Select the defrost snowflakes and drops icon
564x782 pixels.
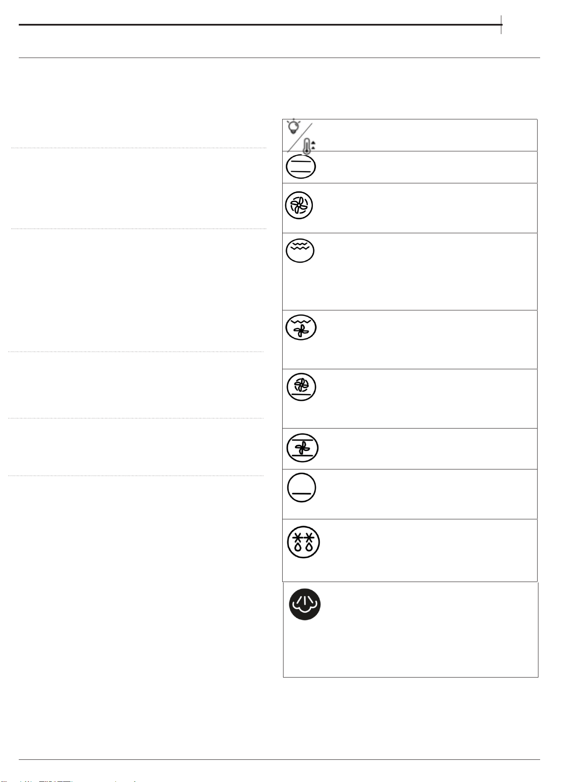pyautogui.click(x=303, y=542)
